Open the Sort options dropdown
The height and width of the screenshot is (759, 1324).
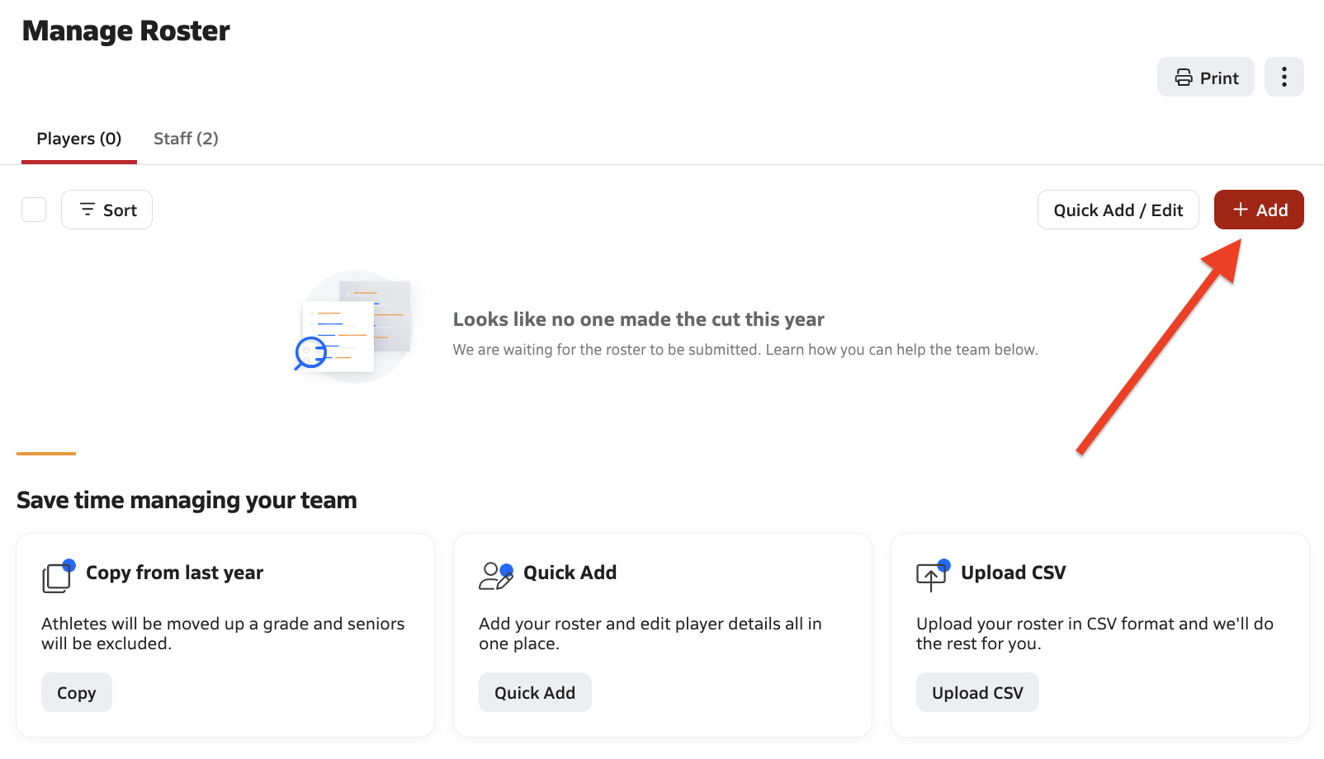106,210
